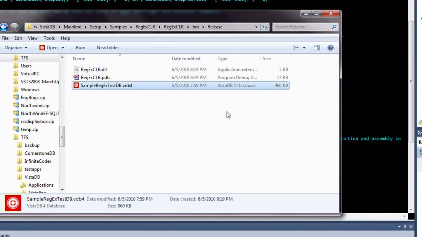Viewport: 422px width, 237px height.
Task: Sort by the Date modified column header
Action: pos(193,59)
